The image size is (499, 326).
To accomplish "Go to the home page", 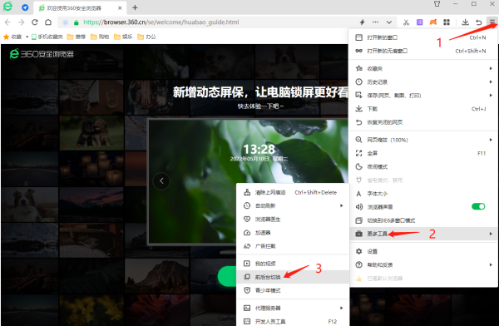I will pos(48,22).
